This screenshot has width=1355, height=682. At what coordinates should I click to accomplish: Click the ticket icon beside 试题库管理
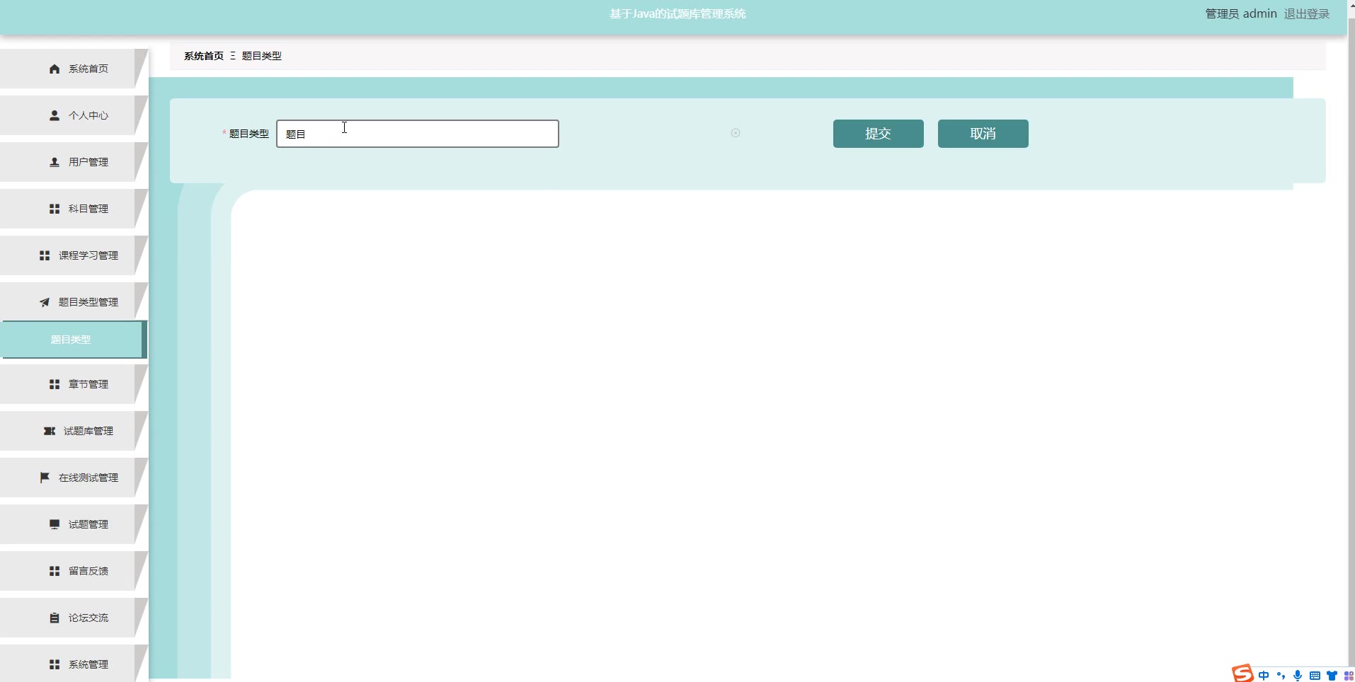(50, 431)
